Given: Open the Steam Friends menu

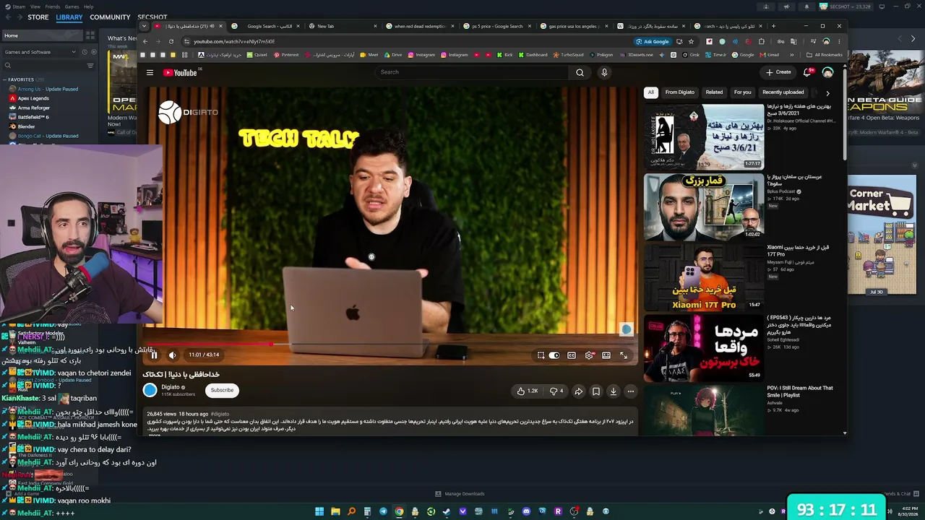Looking at the screenshot, I should coord(52,6).
